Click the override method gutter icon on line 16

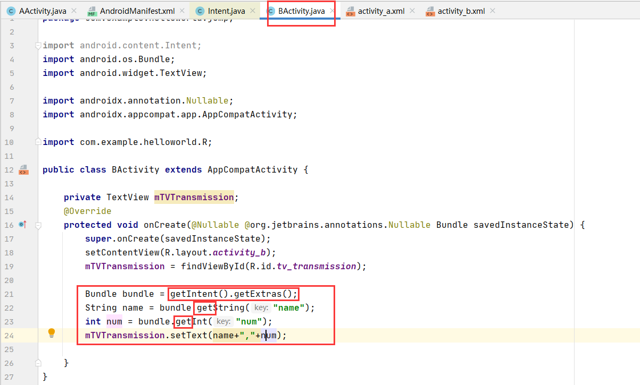[x=22, y=225]
